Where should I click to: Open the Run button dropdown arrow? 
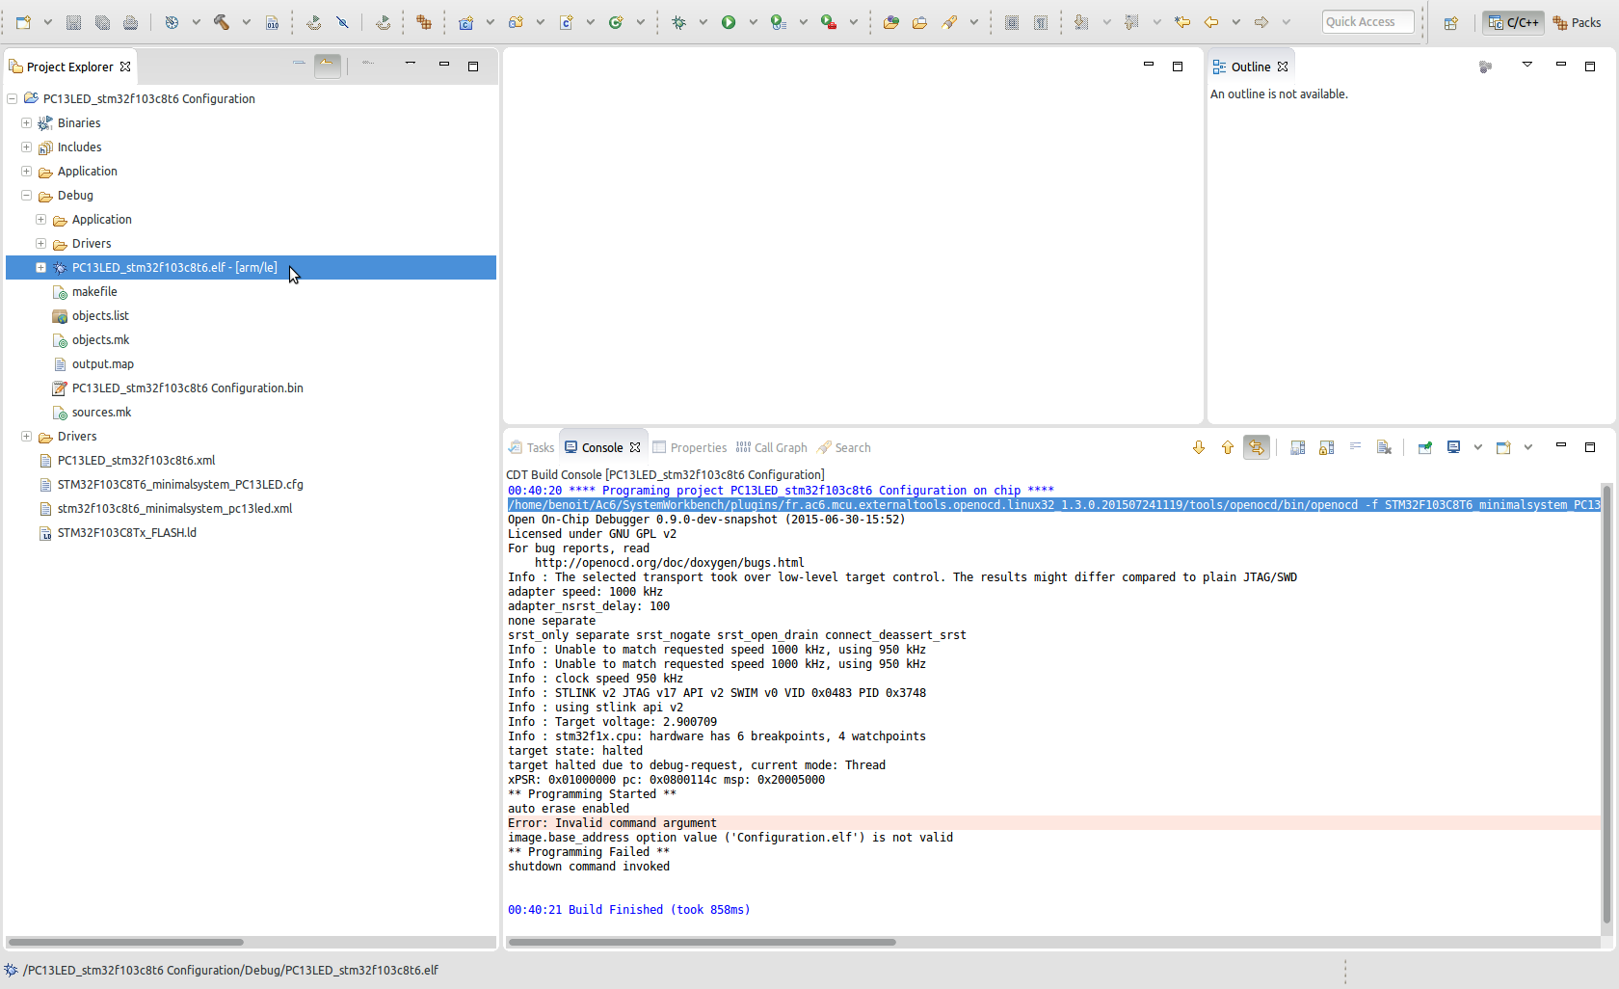753,22
